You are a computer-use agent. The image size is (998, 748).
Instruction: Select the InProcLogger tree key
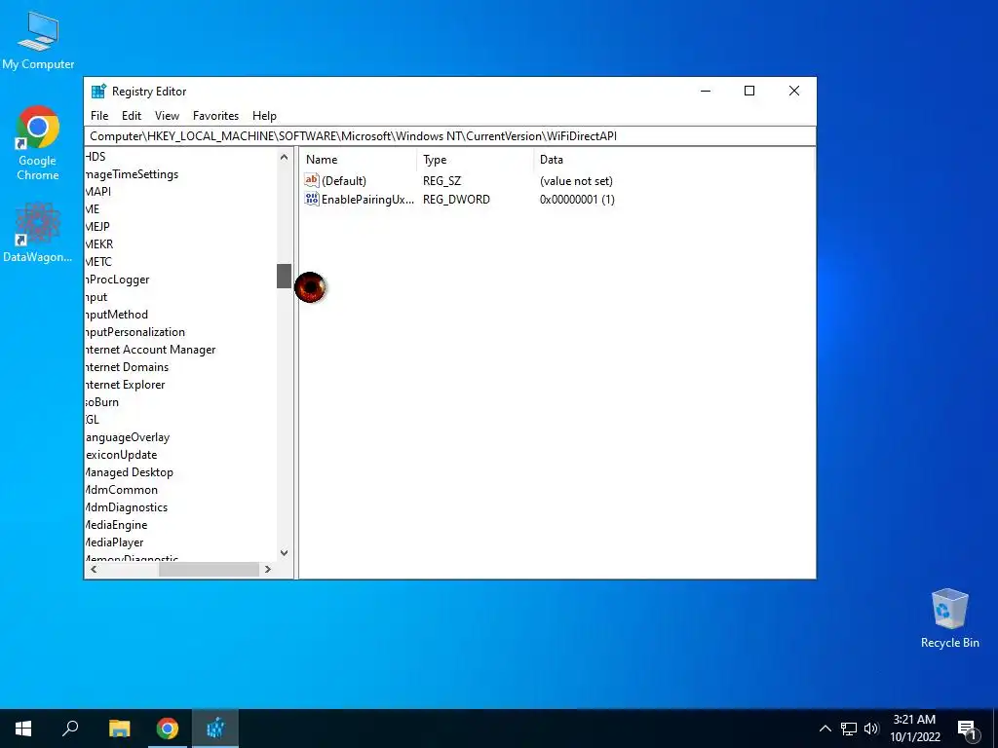117,280
